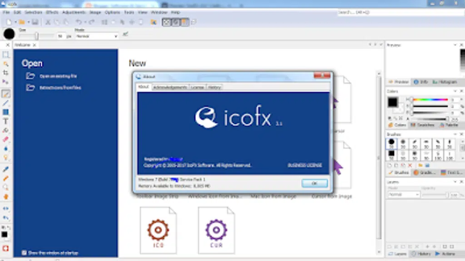Viewport: 465px width, 261px height.
Task: Create a new CUR cursor file
Action: pos(217,230)
